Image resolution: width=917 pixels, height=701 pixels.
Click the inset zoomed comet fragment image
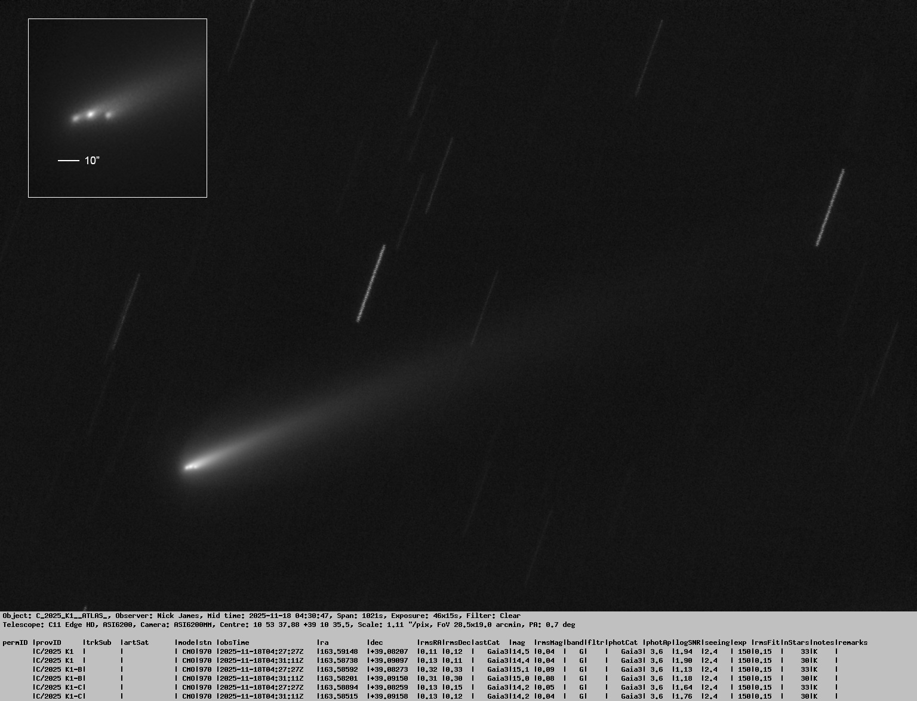tap(118, 108)
